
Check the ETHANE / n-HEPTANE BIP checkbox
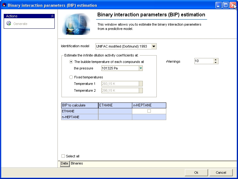[x=149, y=111]
